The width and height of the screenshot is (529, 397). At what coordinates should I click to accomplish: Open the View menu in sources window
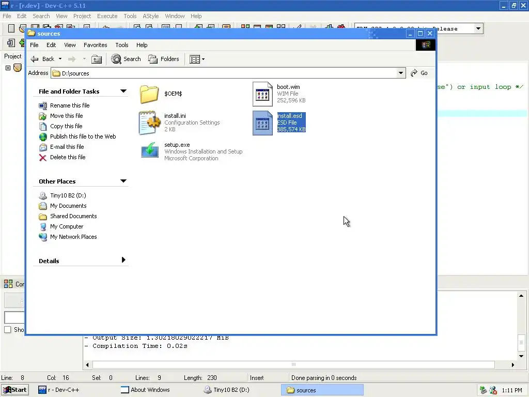(x=70, y=45)
